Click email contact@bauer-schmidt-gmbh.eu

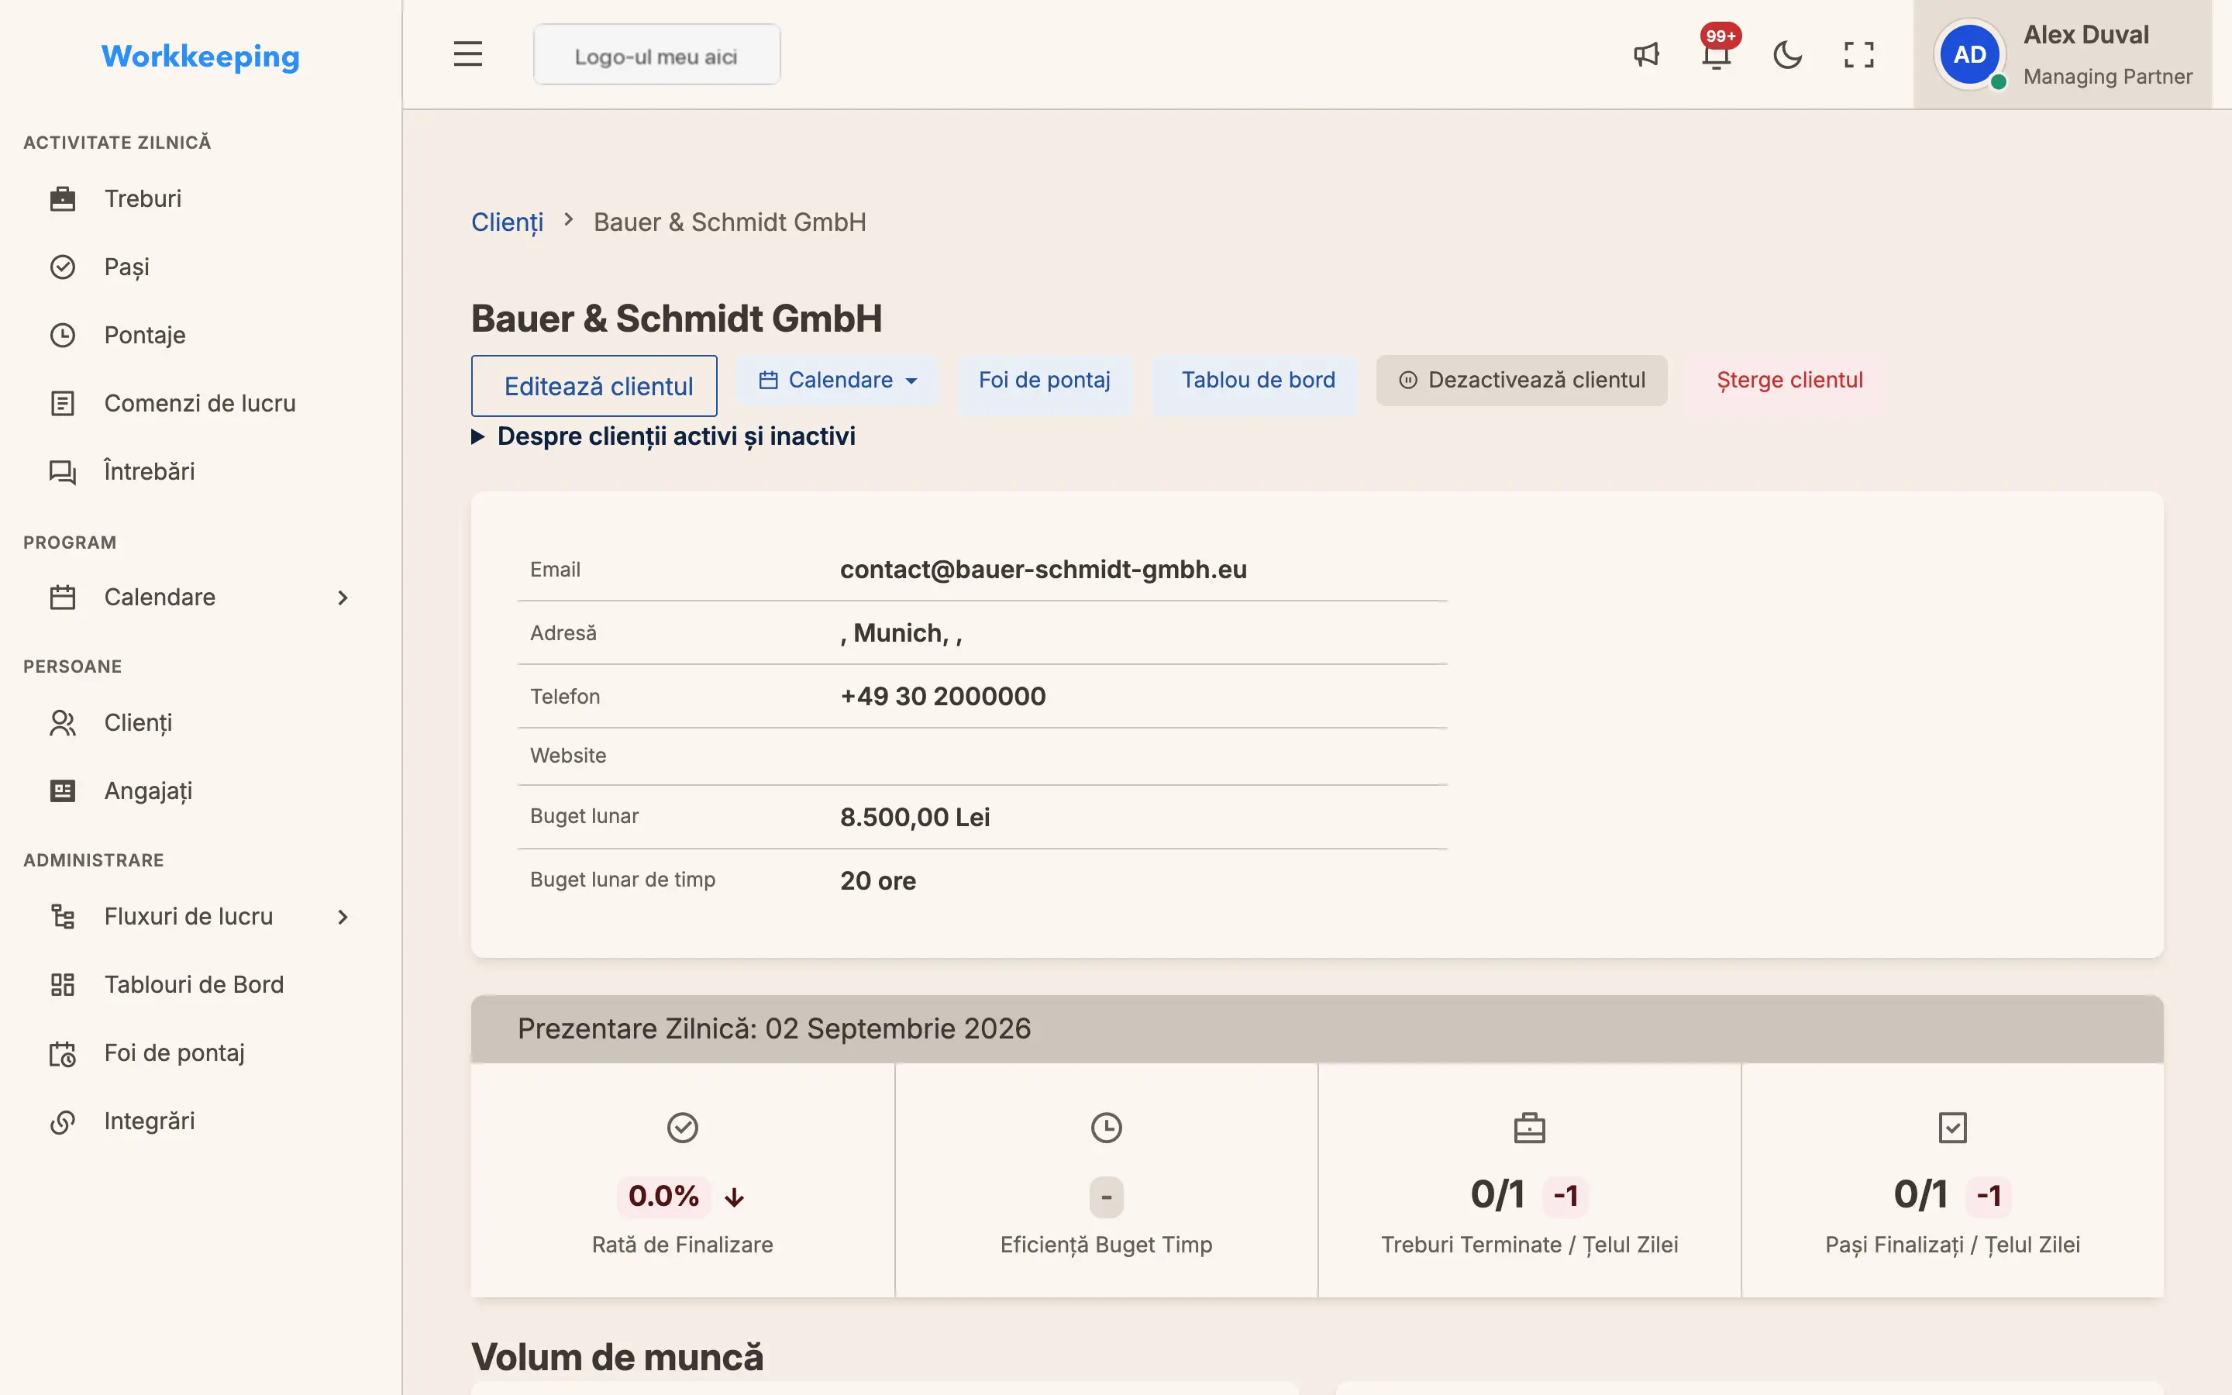pyautogui.click(x=1043, y=570)
